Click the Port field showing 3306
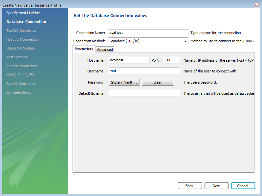262x196 pixels. click(x=171, y=60)
